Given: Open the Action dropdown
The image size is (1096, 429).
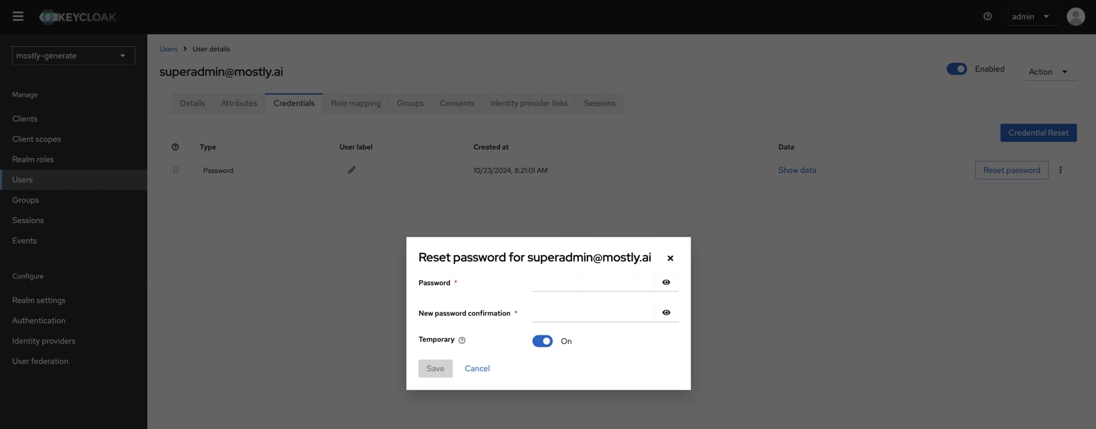Looking at the screenshot, I should (x=1049, y=72).
